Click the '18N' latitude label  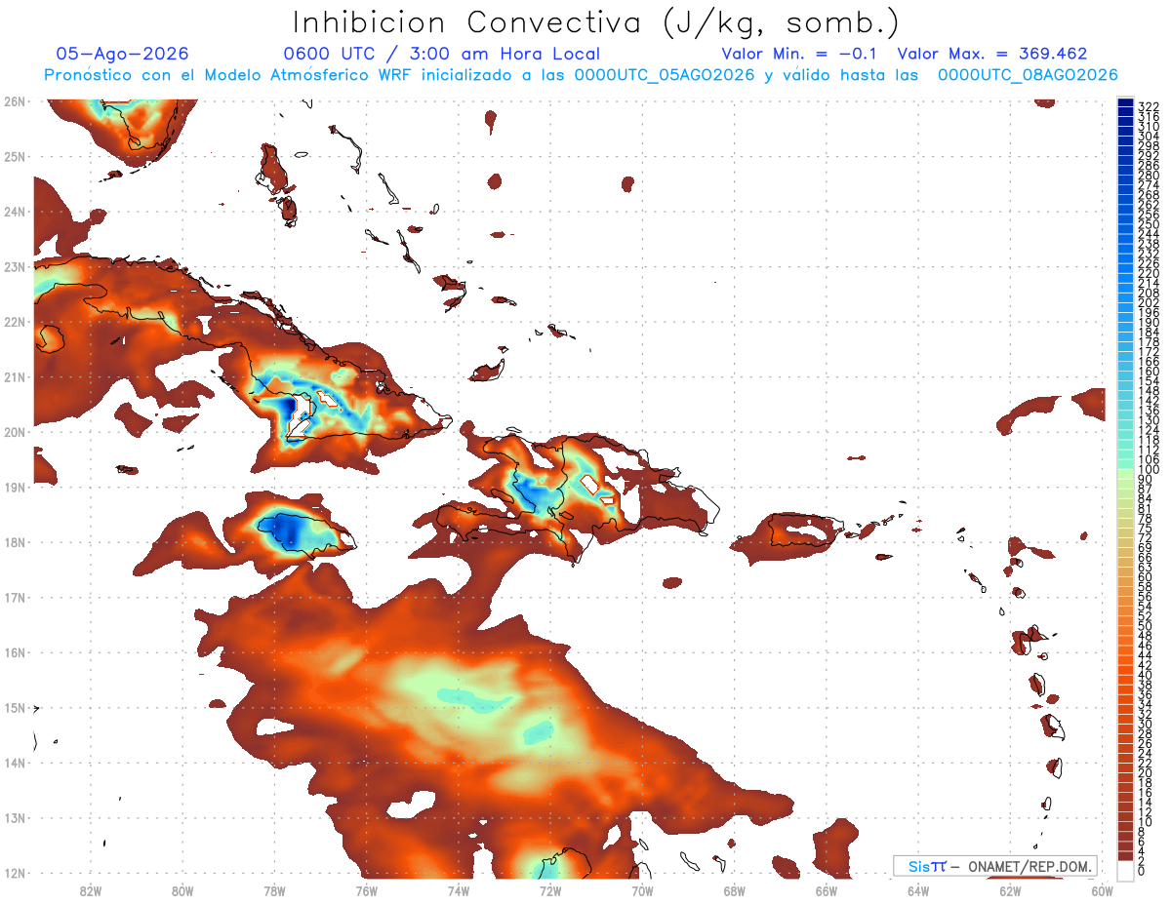coord(14,542)
